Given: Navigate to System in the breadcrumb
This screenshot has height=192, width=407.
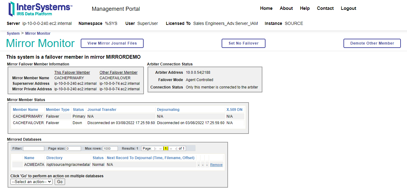Looking at the screenshot, I should point(13,33).
